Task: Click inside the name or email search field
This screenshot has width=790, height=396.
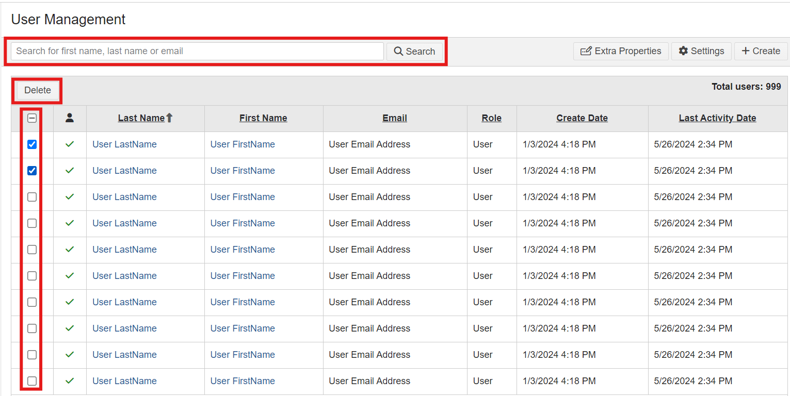Action: [196, 51]
